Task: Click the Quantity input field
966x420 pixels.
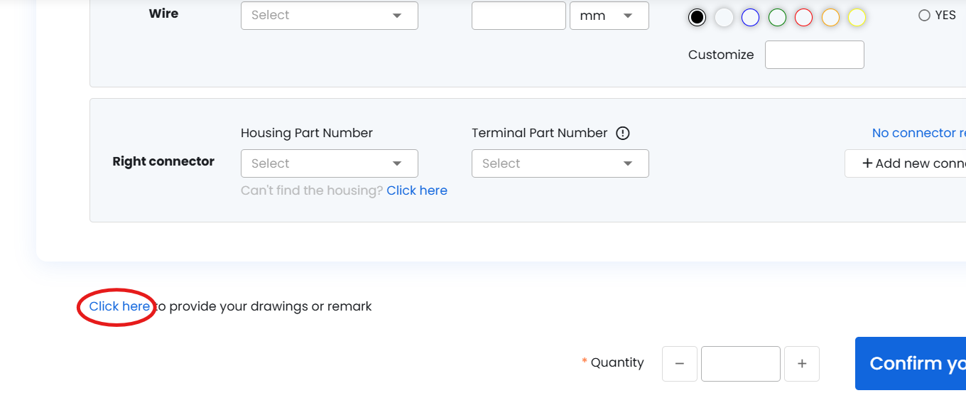Action: pos(740,364)
